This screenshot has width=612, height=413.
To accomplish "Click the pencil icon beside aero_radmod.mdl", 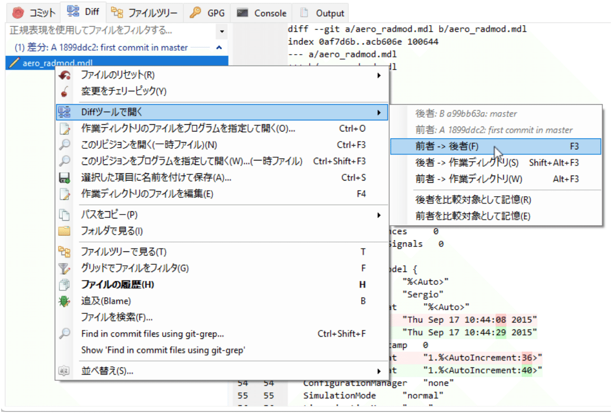I will 14,62.
